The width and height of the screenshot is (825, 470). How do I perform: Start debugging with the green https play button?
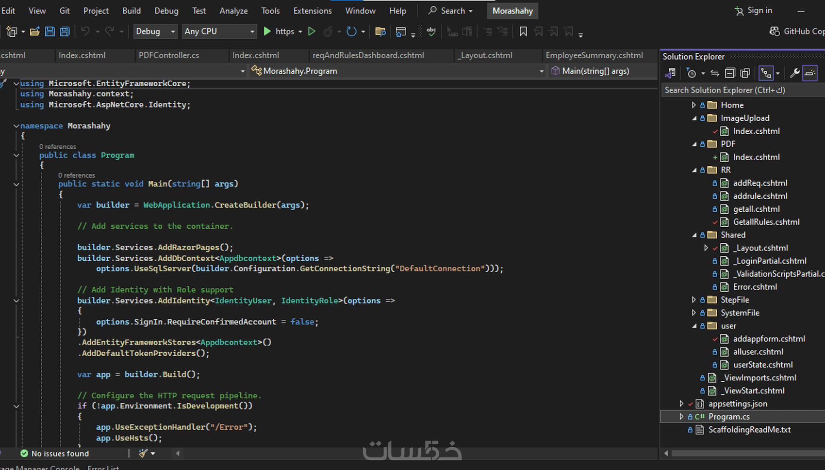pyautogui.click(x=267, y=31)
